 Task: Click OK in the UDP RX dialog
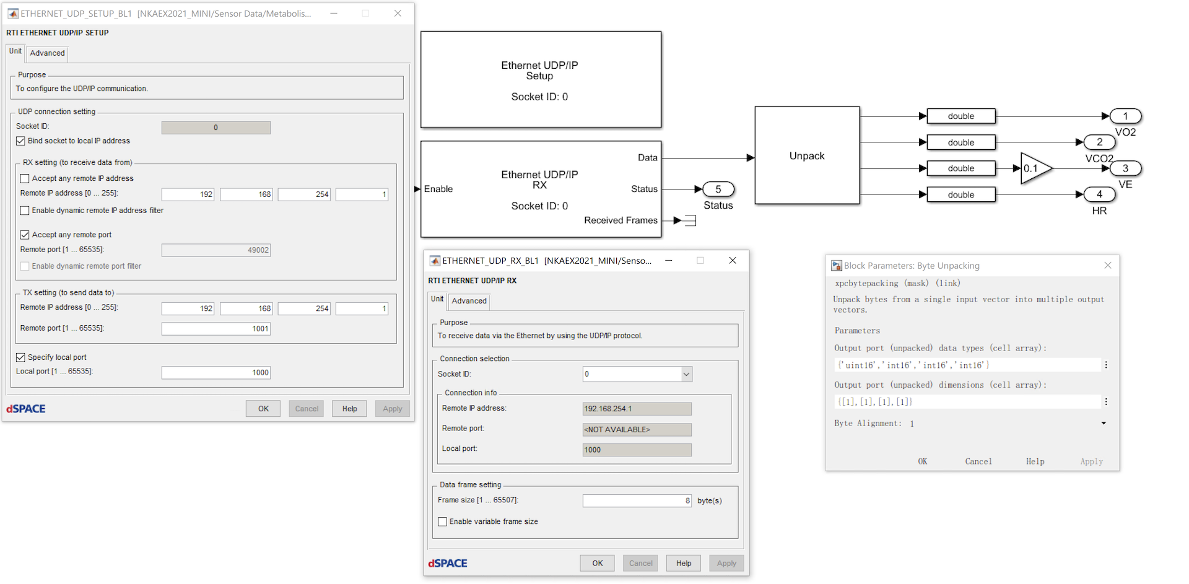tap(598, 563)
